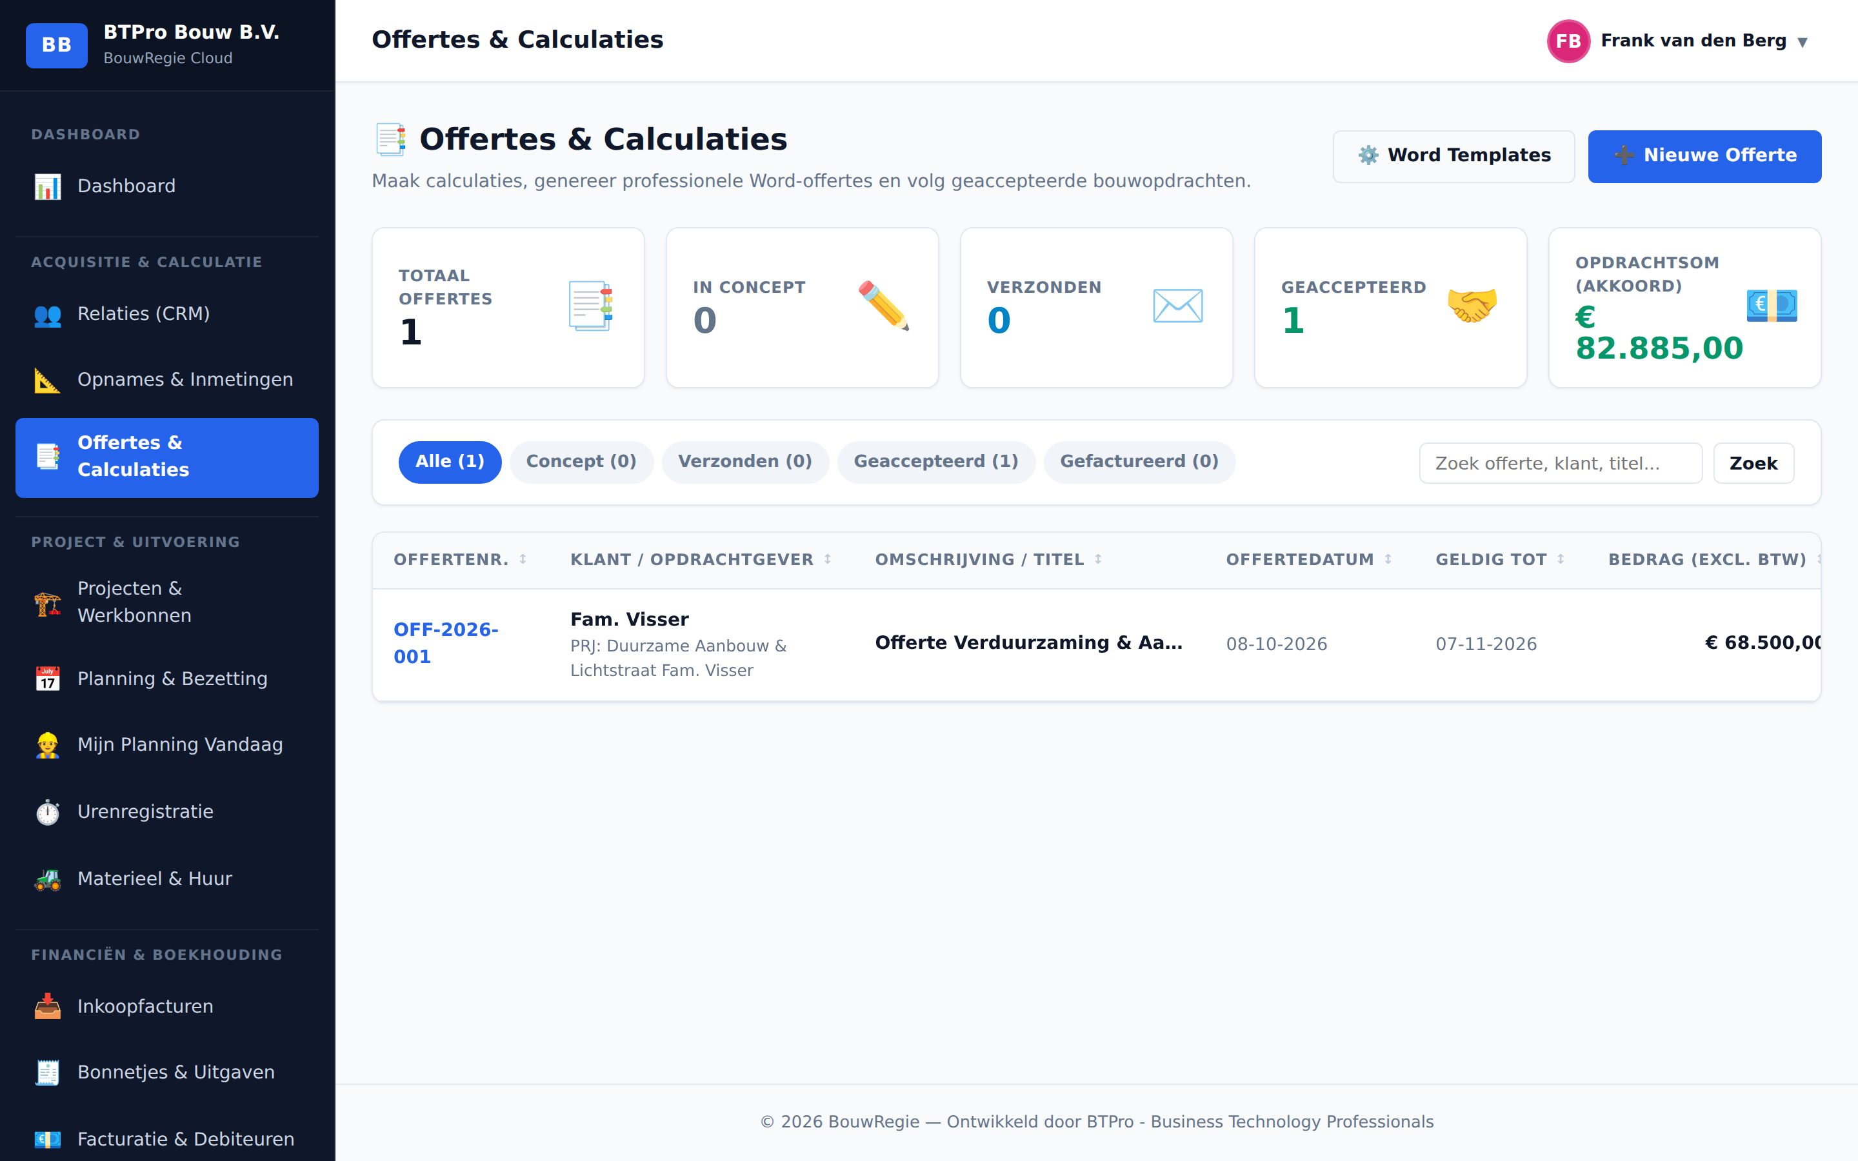
Task: Click Offerte Verduurzaming & Aa... title cell
Action: (1028, 642)
